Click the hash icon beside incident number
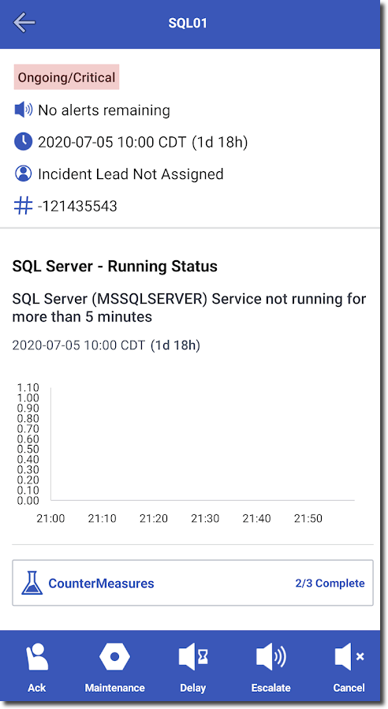This screenshot has width=388, height=709. pos(24,206)
